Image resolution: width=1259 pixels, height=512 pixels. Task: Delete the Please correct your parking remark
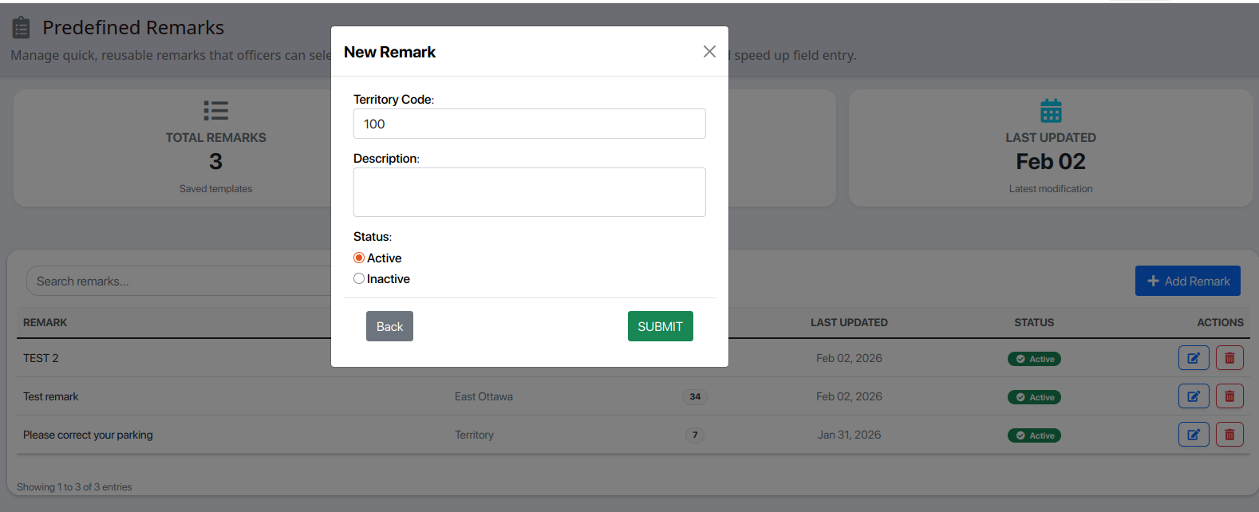click(1229, 435)
